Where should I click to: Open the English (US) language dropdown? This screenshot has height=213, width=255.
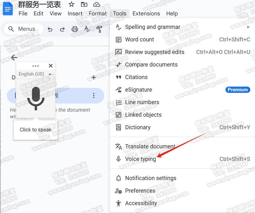click(x=35, y=74)
